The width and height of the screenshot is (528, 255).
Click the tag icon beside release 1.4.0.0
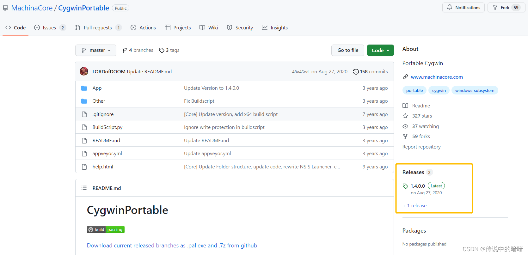coord(405,186)
